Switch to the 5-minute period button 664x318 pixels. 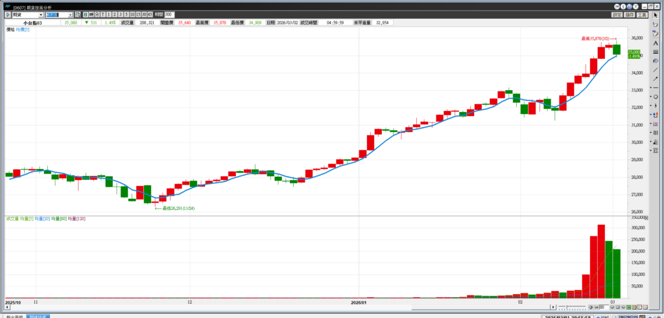pyautogui.click(x=126, y=14)
